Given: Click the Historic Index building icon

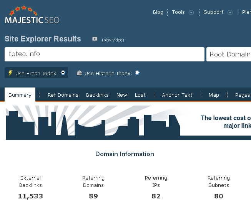Looking at the screenshot, I should point(79,73).
